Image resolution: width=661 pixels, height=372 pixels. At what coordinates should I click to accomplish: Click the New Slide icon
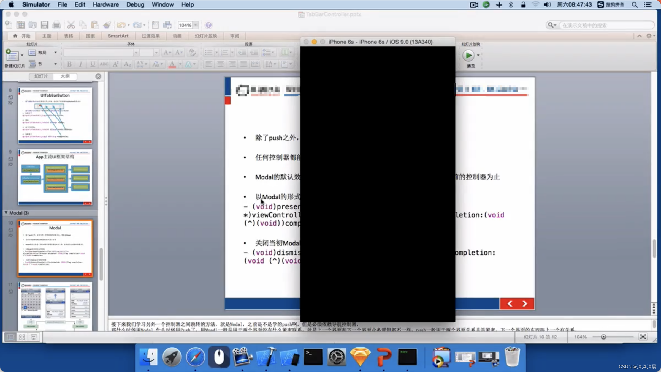tap(12, 55)
